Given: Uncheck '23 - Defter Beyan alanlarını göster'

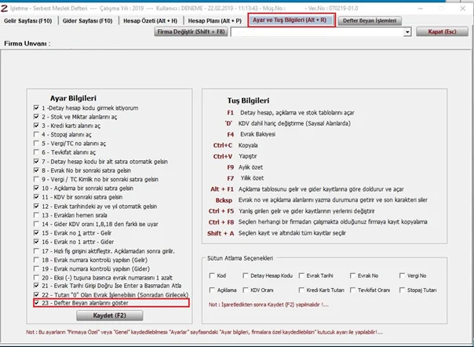Looking at the screenshot, I should click(36, 303).
